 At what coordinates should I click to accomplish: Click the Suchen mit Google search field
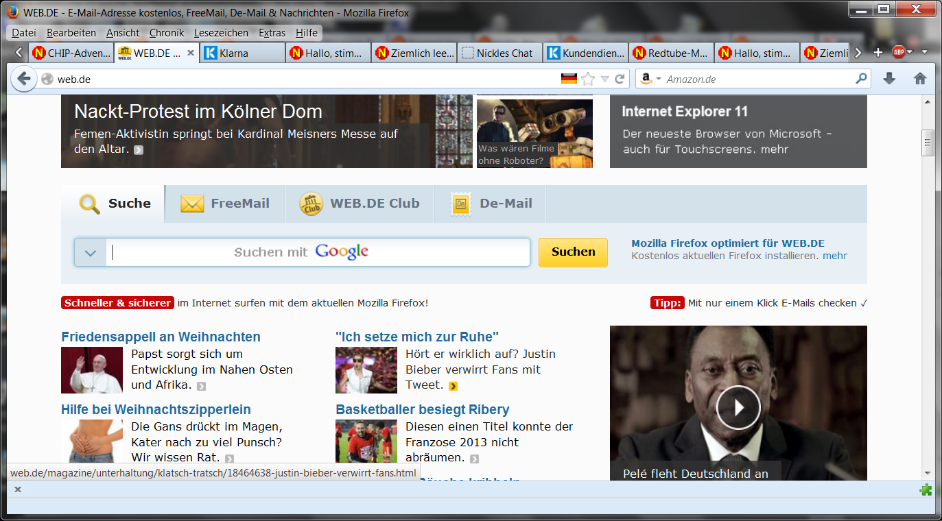[x=318, y=252]
